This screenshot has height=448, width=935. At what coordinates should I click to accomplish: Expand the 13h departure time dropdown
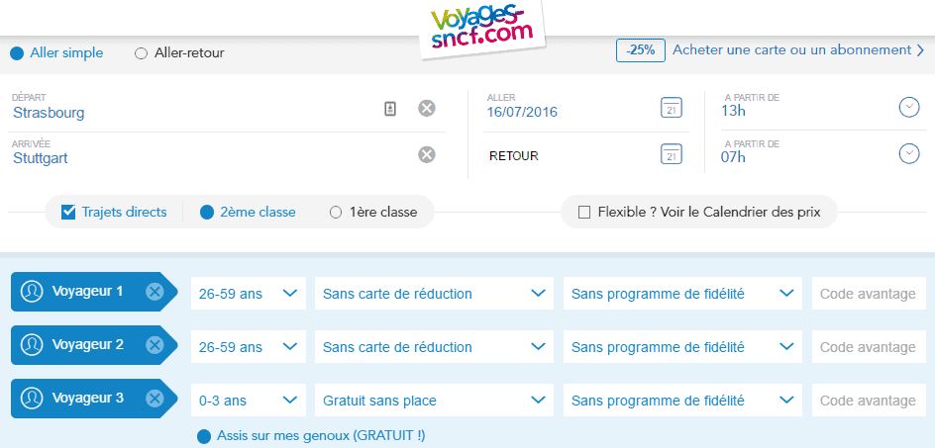pos(909,107)
